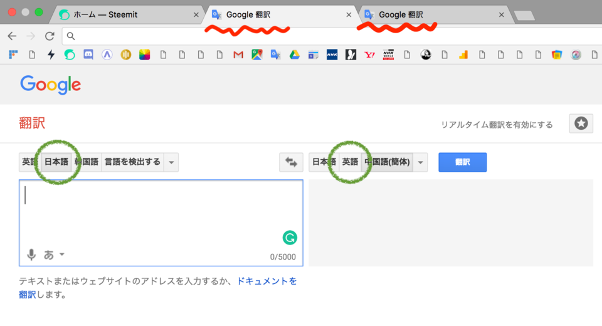Image resolution: width=602 pixels, height=326 pixels.
Task: Click the translation output area
Action: coord(451,223)
